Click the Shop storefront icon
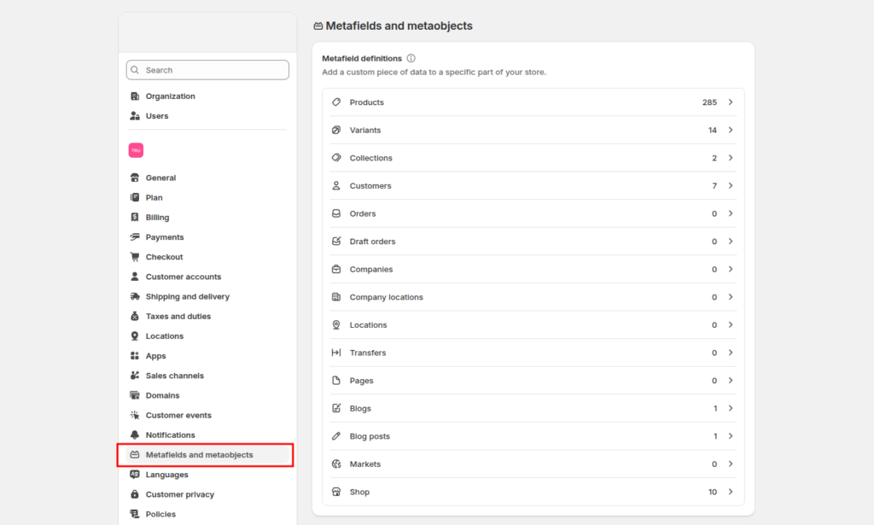The image size is (874, 525). 336,492
